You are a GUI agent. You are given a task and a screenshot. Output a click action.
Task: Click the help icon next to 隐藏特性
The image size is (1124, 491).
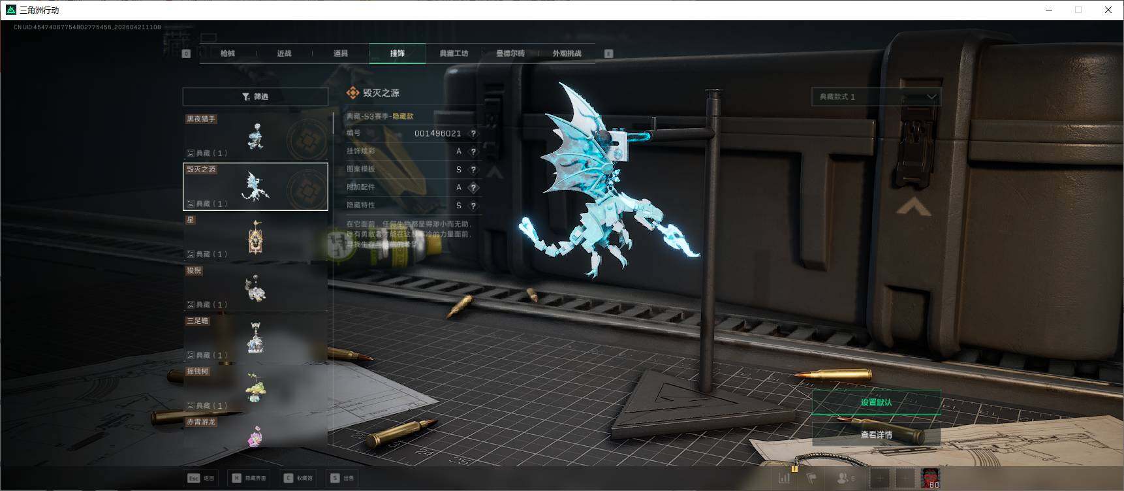tap(473, 206)
